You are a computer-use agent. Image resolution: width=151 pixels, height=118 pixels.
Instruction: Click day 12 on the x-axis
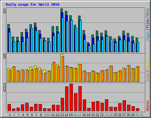[x=58, y=115]
